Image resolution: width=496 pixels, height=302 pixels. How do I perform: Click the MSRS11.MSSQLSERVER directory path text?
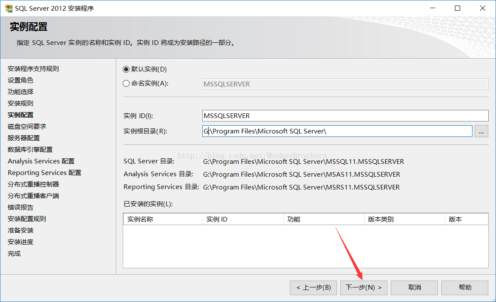pos(301,187)
